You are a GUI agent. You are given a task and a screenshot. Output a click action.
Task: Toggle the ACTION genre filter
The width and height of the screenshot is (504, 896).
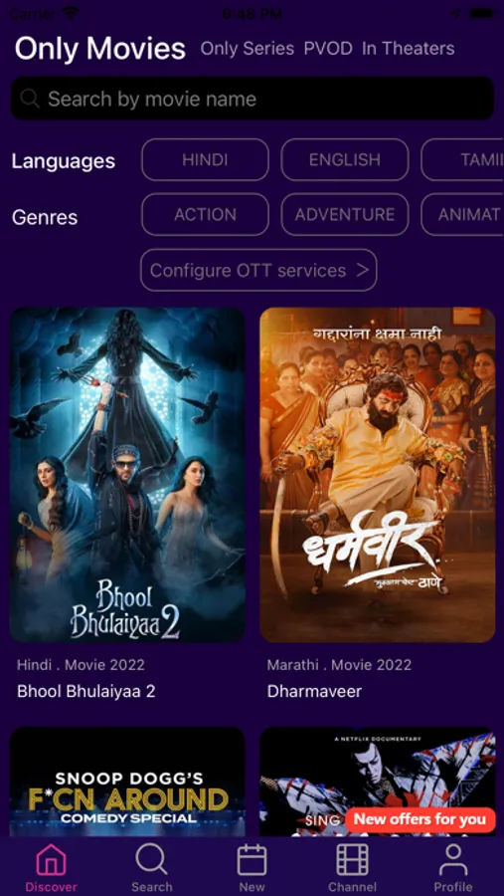click(205, 215)
